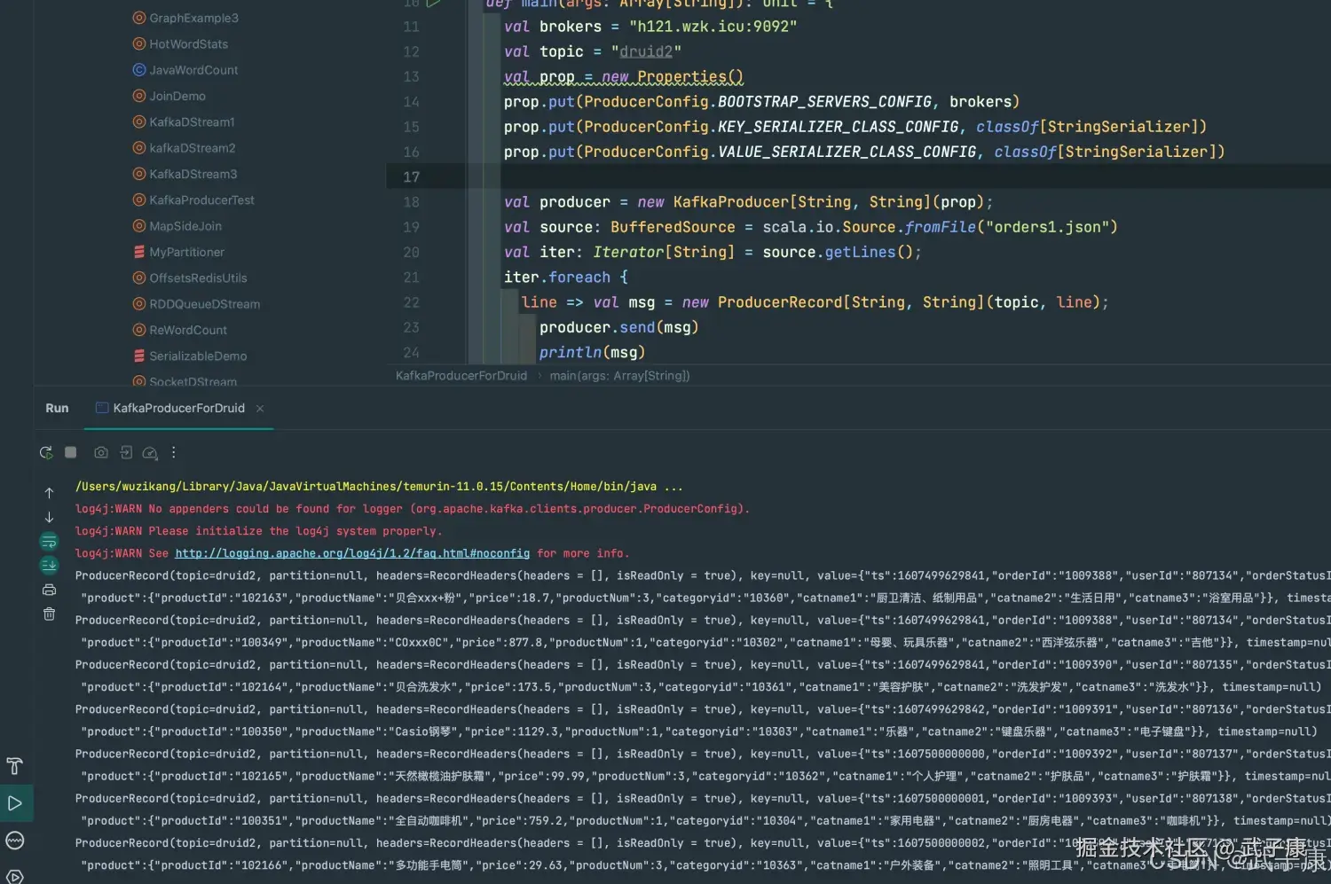Click the up arrow in the console gutter
The height and width of the screenshot is (884, 1331).
point(49,493)
